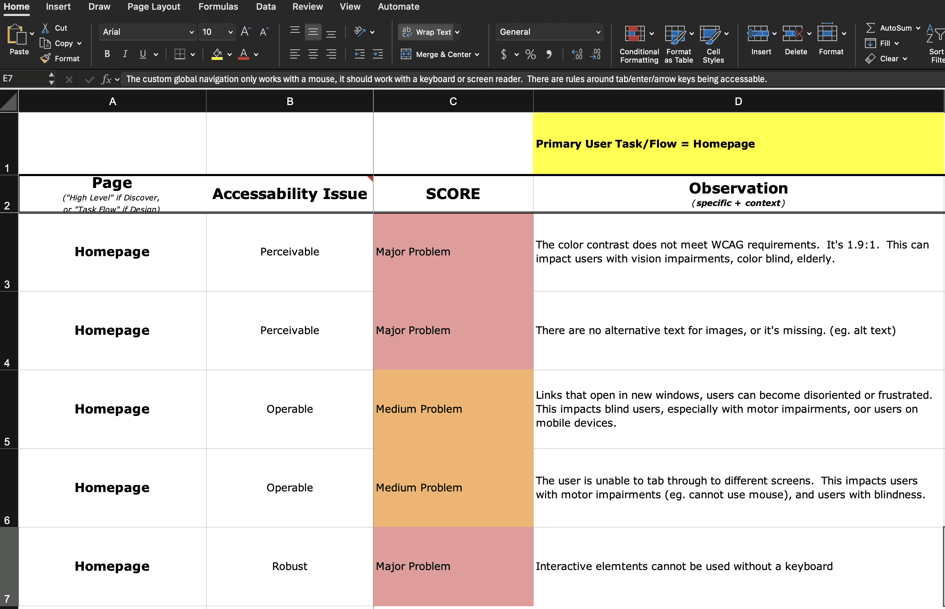Click the Increase Indent icon
945x609 pixels.
[378, 54]
